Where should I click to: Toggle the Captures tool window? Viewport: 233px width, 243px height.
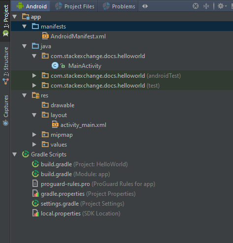(x=6, y=111)
